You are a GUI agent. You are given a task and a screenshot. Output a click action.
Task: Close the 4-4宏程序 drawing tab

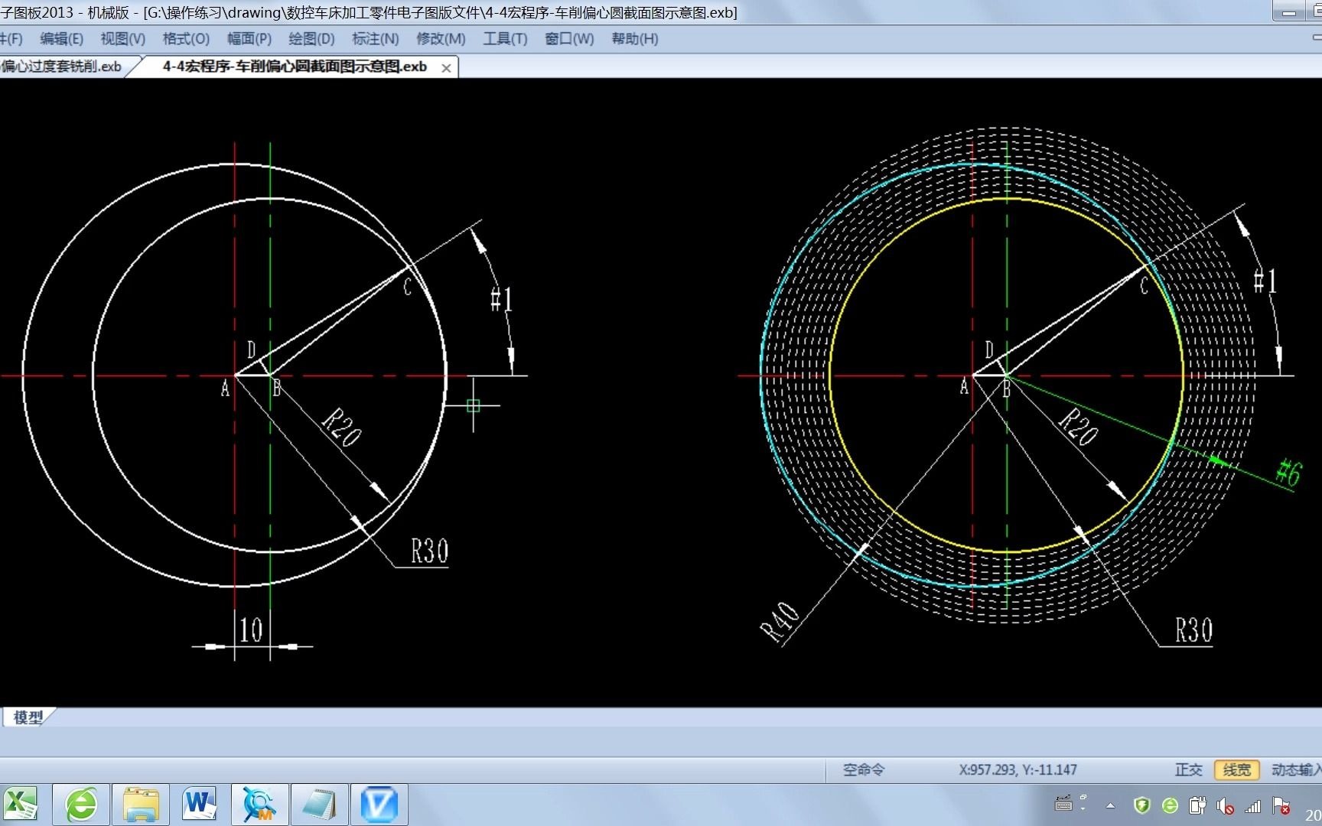click(x=446, y=68)
